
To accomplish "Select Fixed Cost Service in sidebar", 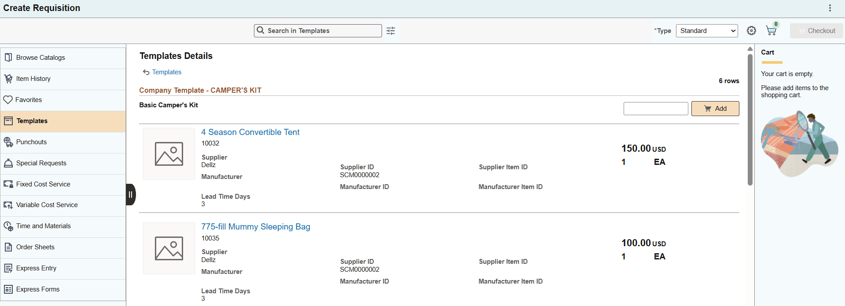I will click(63, 185).
